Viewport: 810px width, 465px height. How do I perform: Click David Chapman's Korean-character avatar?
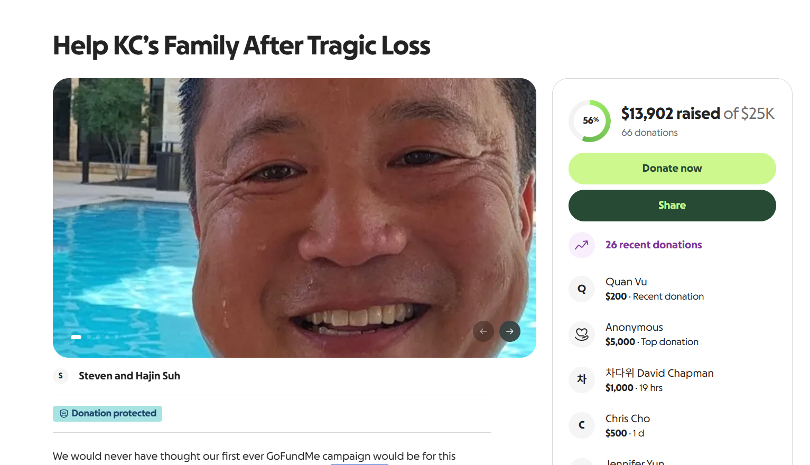tap(582, 380)
